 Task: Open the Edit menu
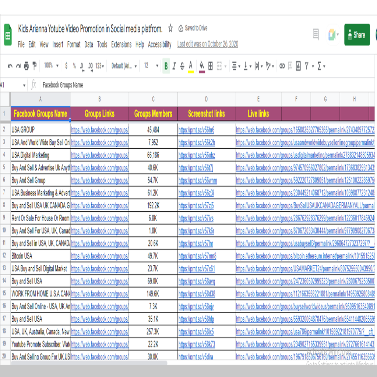click(32, 45)
